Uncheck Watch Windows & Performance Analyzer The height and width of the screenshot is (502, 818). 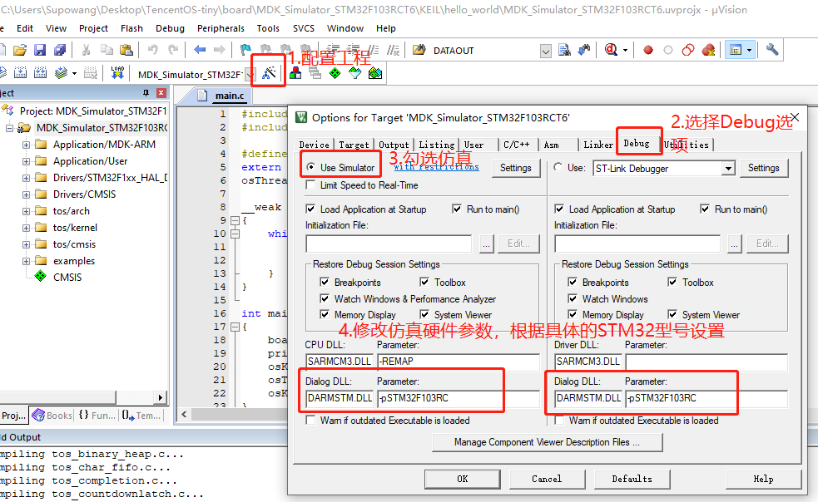[325, 298]
